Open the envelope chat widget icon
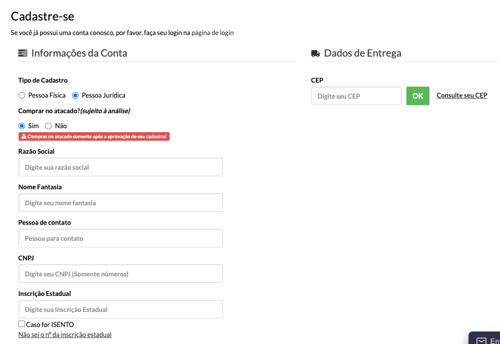Image resolution: width=500 pixels, height=344 pixels. 481,340
